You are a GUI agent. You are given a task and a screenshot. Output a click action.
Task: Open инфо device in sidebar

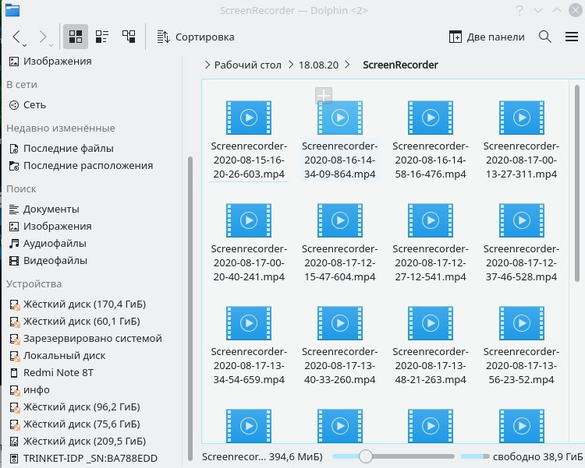pyautogui.click(x=29, y=390)
